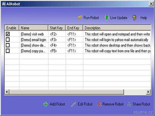Sort by the Enable column header
155x116 pixels.
click(x=12, y=28)
